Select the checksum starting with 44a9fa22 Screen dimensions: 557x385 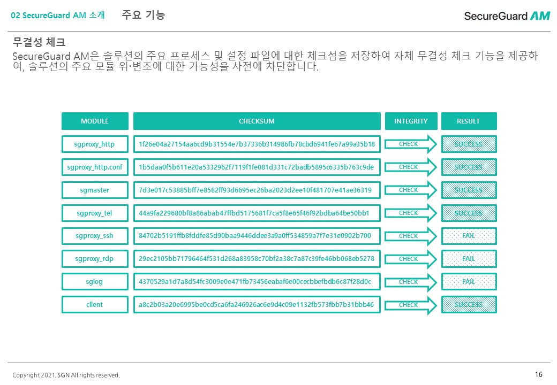coord(257,213)
